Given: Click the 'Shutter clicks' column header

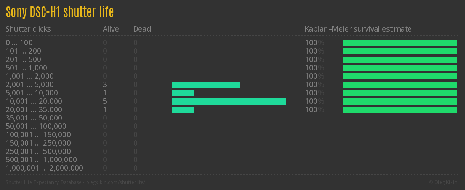Looking at the screenshot, I should (28, 29).
